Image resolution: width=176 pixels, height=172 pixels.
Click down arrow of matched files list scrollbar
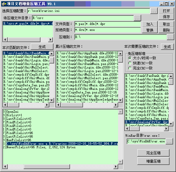(x=52, y=100)
